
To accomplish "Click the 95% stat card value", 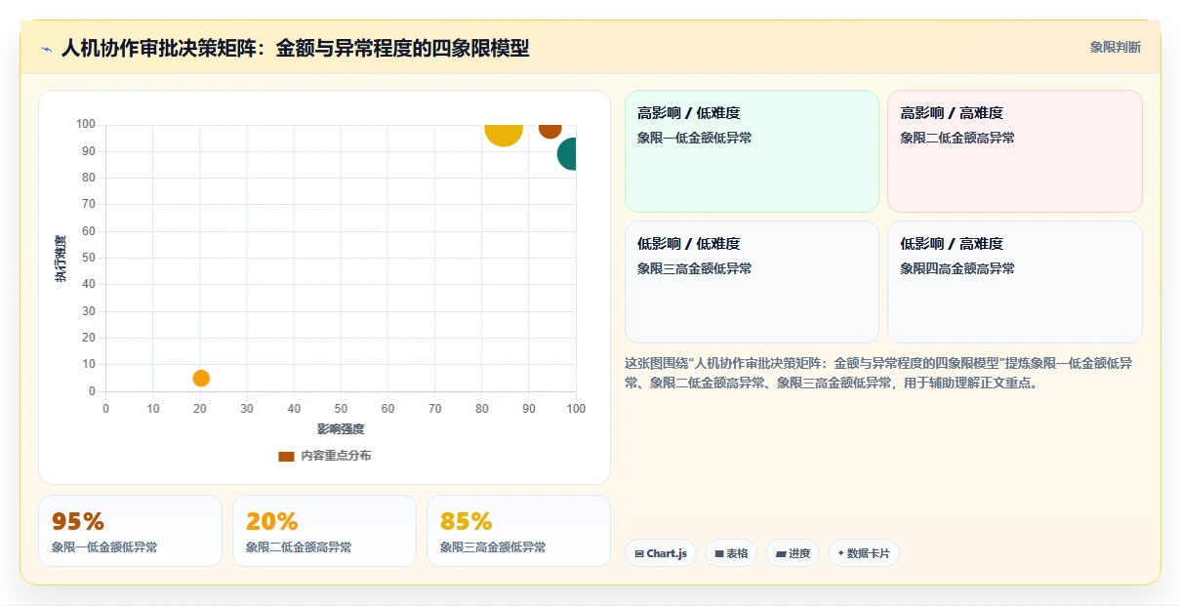I will 78,522.
